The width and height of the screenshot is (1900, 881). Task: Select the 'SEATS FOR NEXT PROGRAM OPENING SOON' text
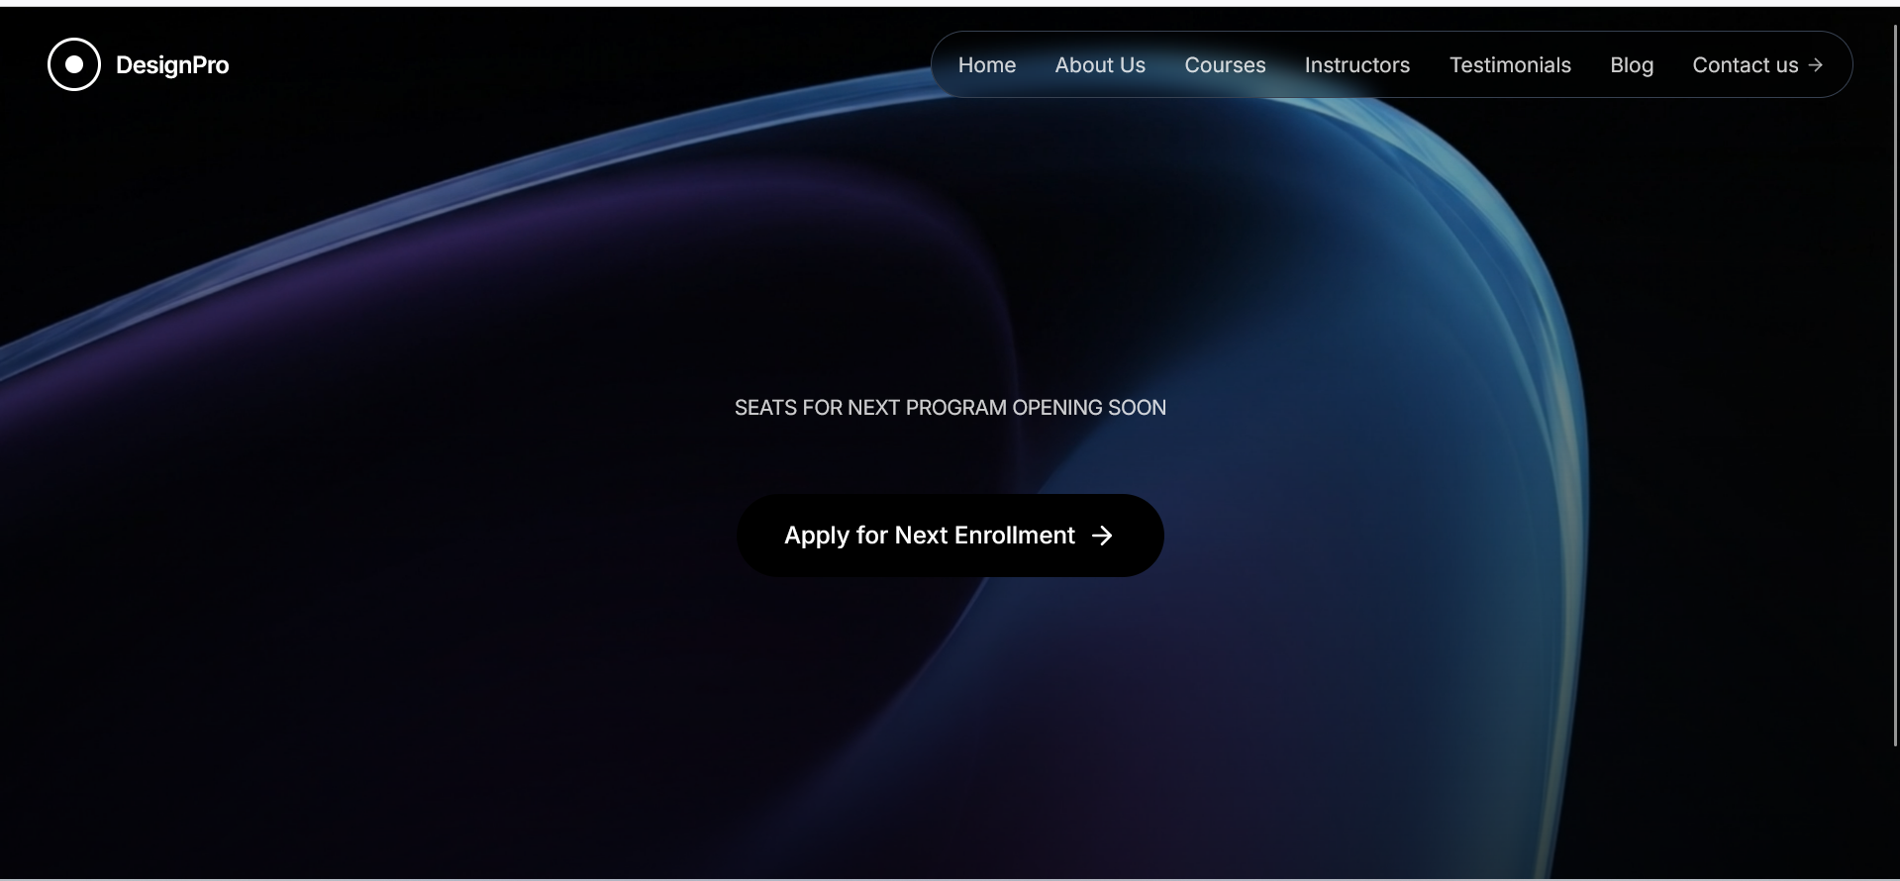[950, 408]
